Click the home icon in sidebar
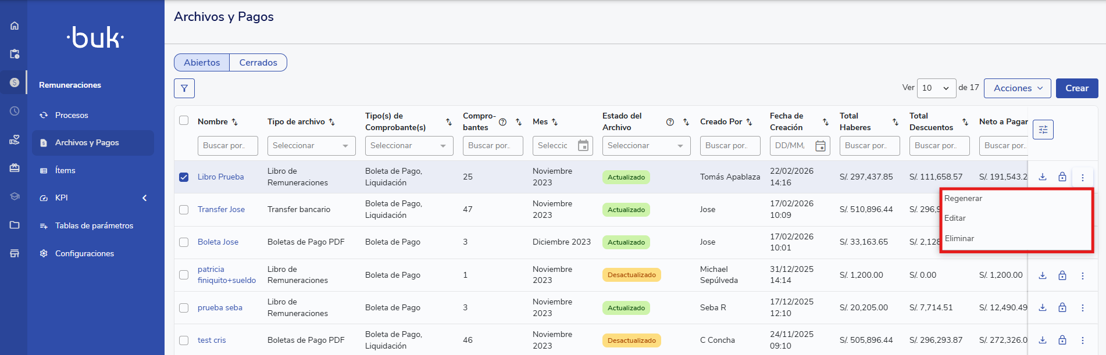This screenshot has width=1106, height=355. (15, 26)
